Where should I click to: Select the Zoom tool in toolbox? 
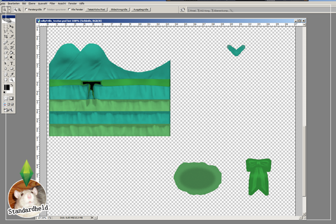[12, 80]
